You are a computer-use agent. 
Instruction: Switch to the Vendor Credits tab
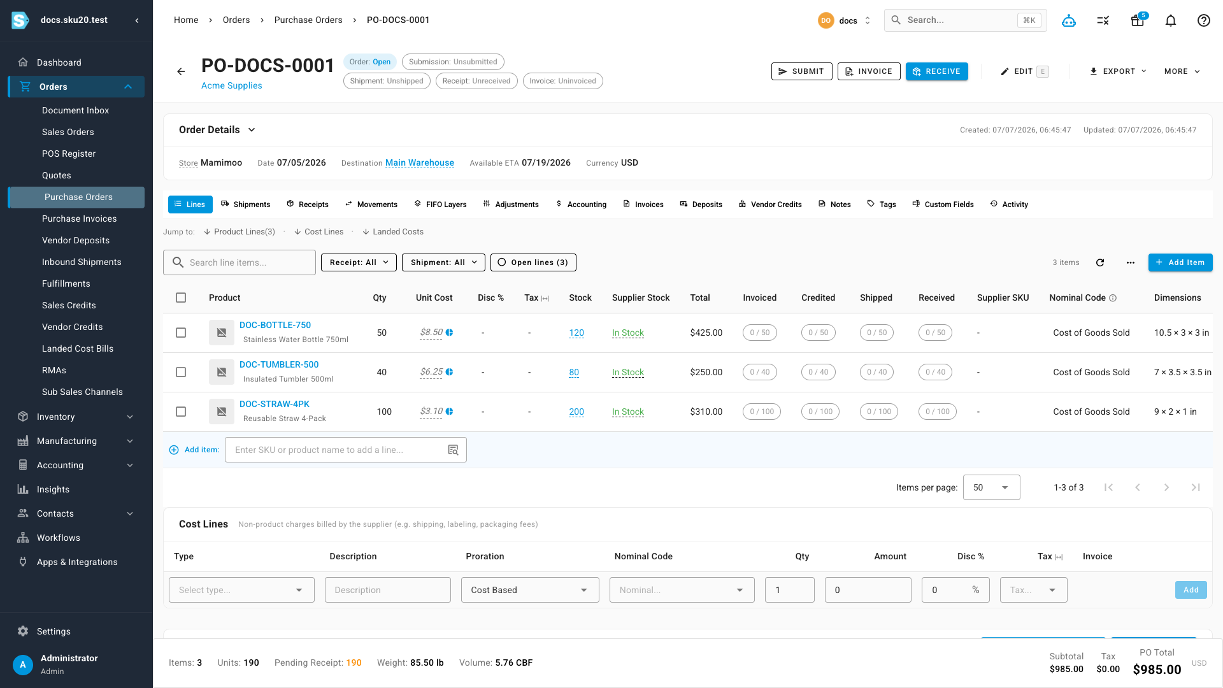pos(770,204)
